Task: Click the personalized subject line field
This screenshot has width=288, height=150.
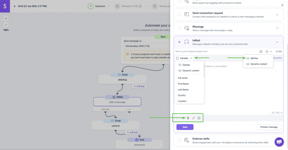Action: [x=216, y=52]
